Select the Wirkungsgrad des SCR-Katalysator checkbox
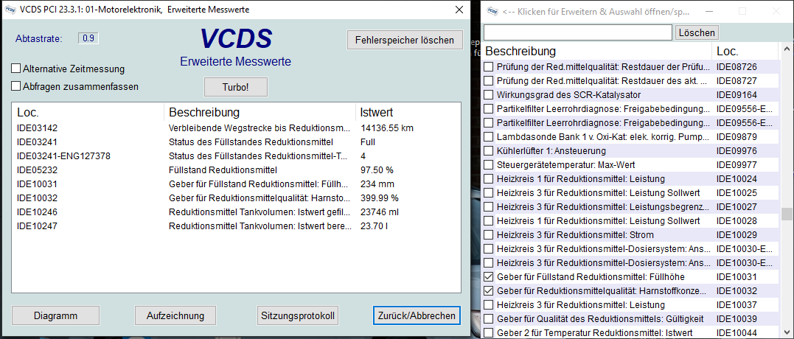 tap(488, 94)
